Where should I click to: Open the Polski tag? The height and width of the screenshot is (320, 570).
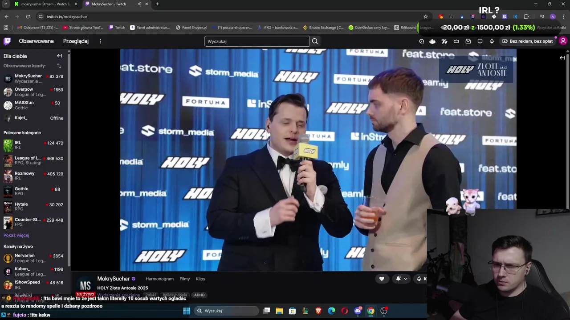(x=151, y=295)
